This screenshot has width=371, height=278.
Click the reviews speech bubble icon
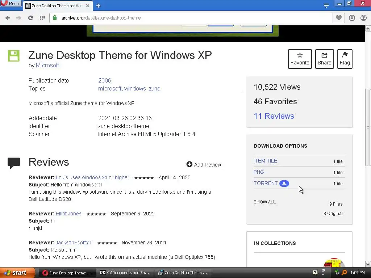click(14, 163)
